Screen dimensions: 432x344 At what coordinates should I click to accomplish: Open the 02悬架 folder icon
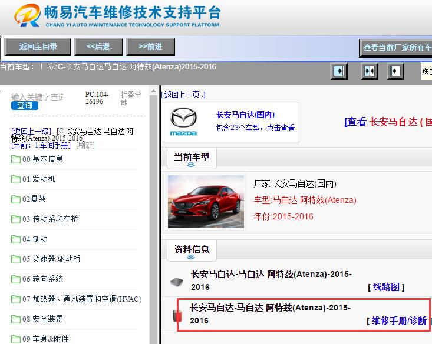[x=16, y=199]
